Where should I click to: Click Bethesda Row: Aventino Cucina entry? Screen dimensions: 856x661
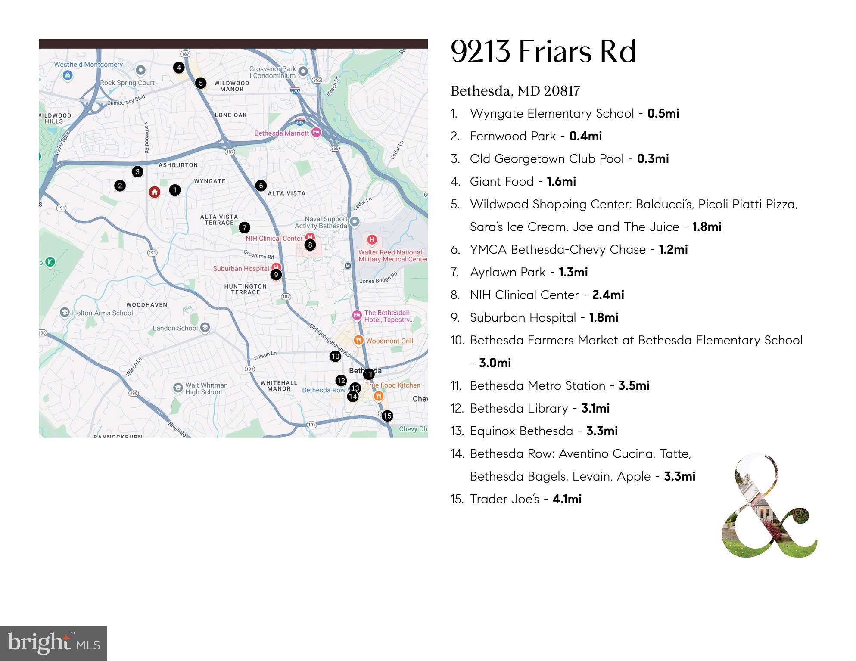[x=573, y=465]
